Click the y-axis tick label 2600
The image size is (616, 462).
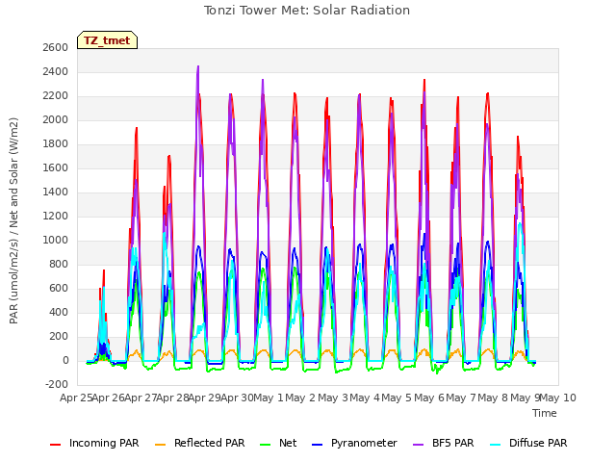coord(56,47)
